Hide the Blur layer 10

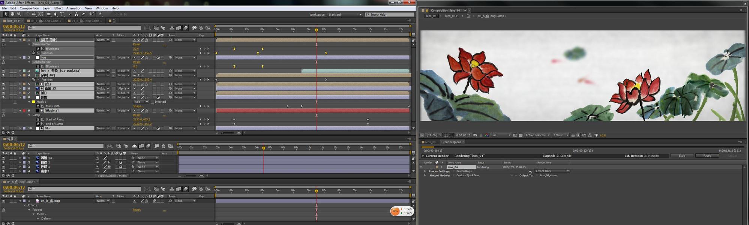[x=3, y=128]
